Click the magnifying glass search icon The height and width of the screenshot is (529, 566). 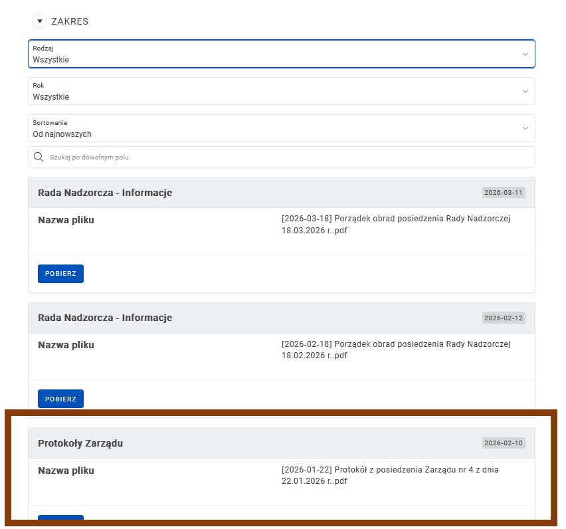click(39, 158)
